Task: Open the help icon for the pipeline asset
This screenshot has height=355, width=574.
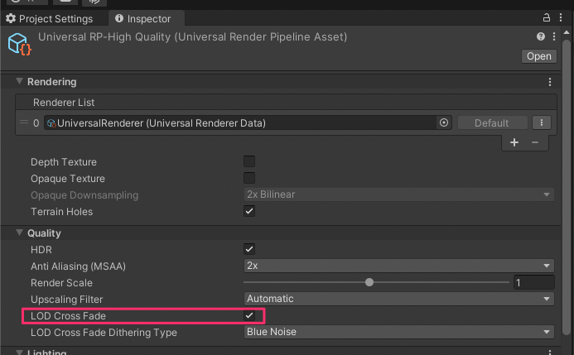Action: coord(541,36)
